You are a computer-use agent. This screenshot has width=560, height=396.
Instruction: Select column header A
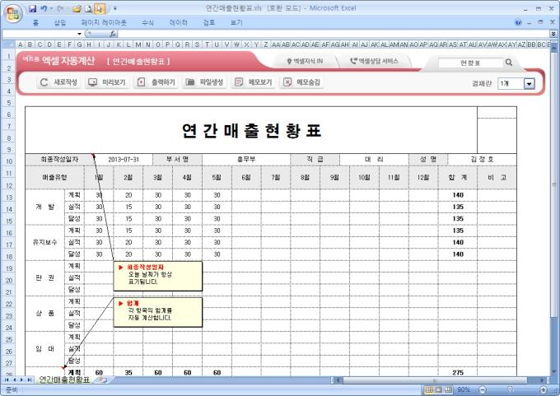point(21,44)
